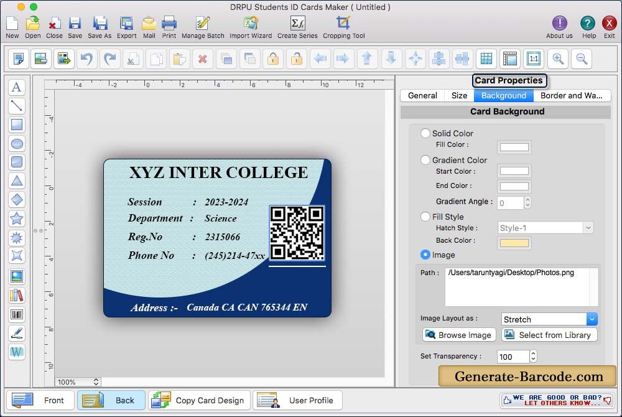
Task: Select the QR code on the card
Action: [297, 233]
